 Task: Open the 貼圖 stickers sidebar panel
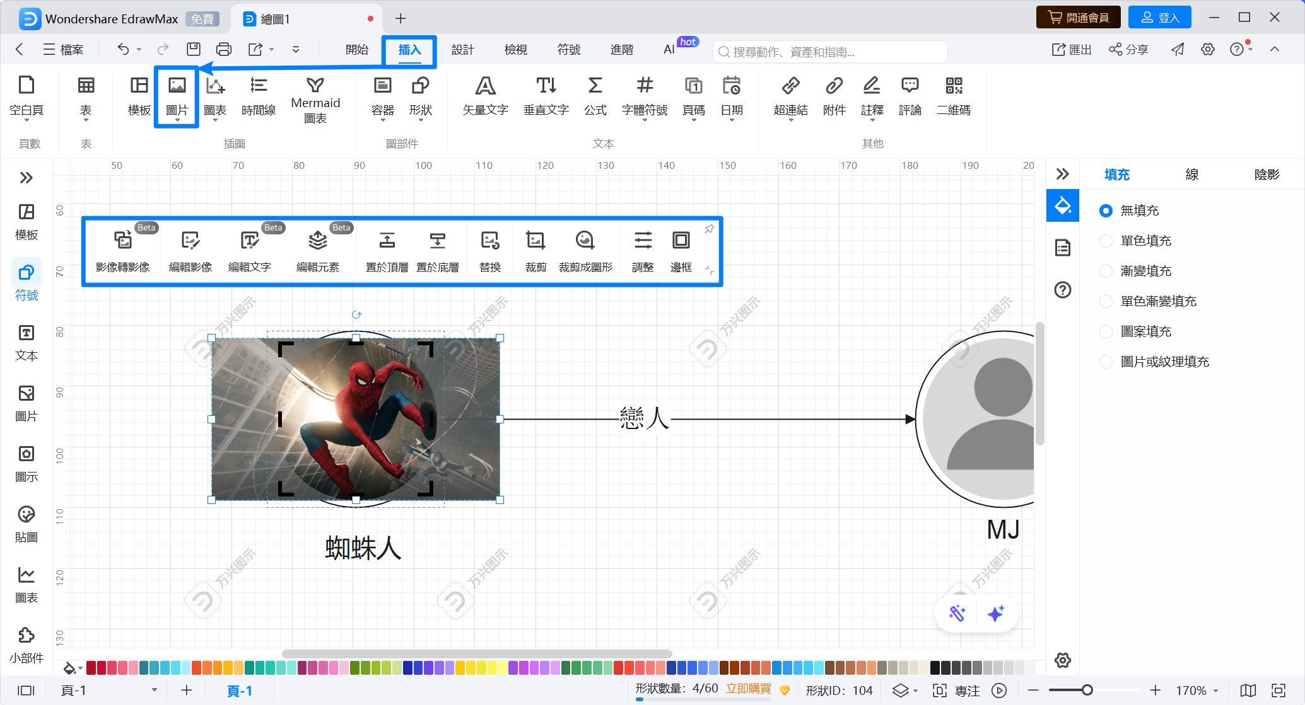click(26, 524)
